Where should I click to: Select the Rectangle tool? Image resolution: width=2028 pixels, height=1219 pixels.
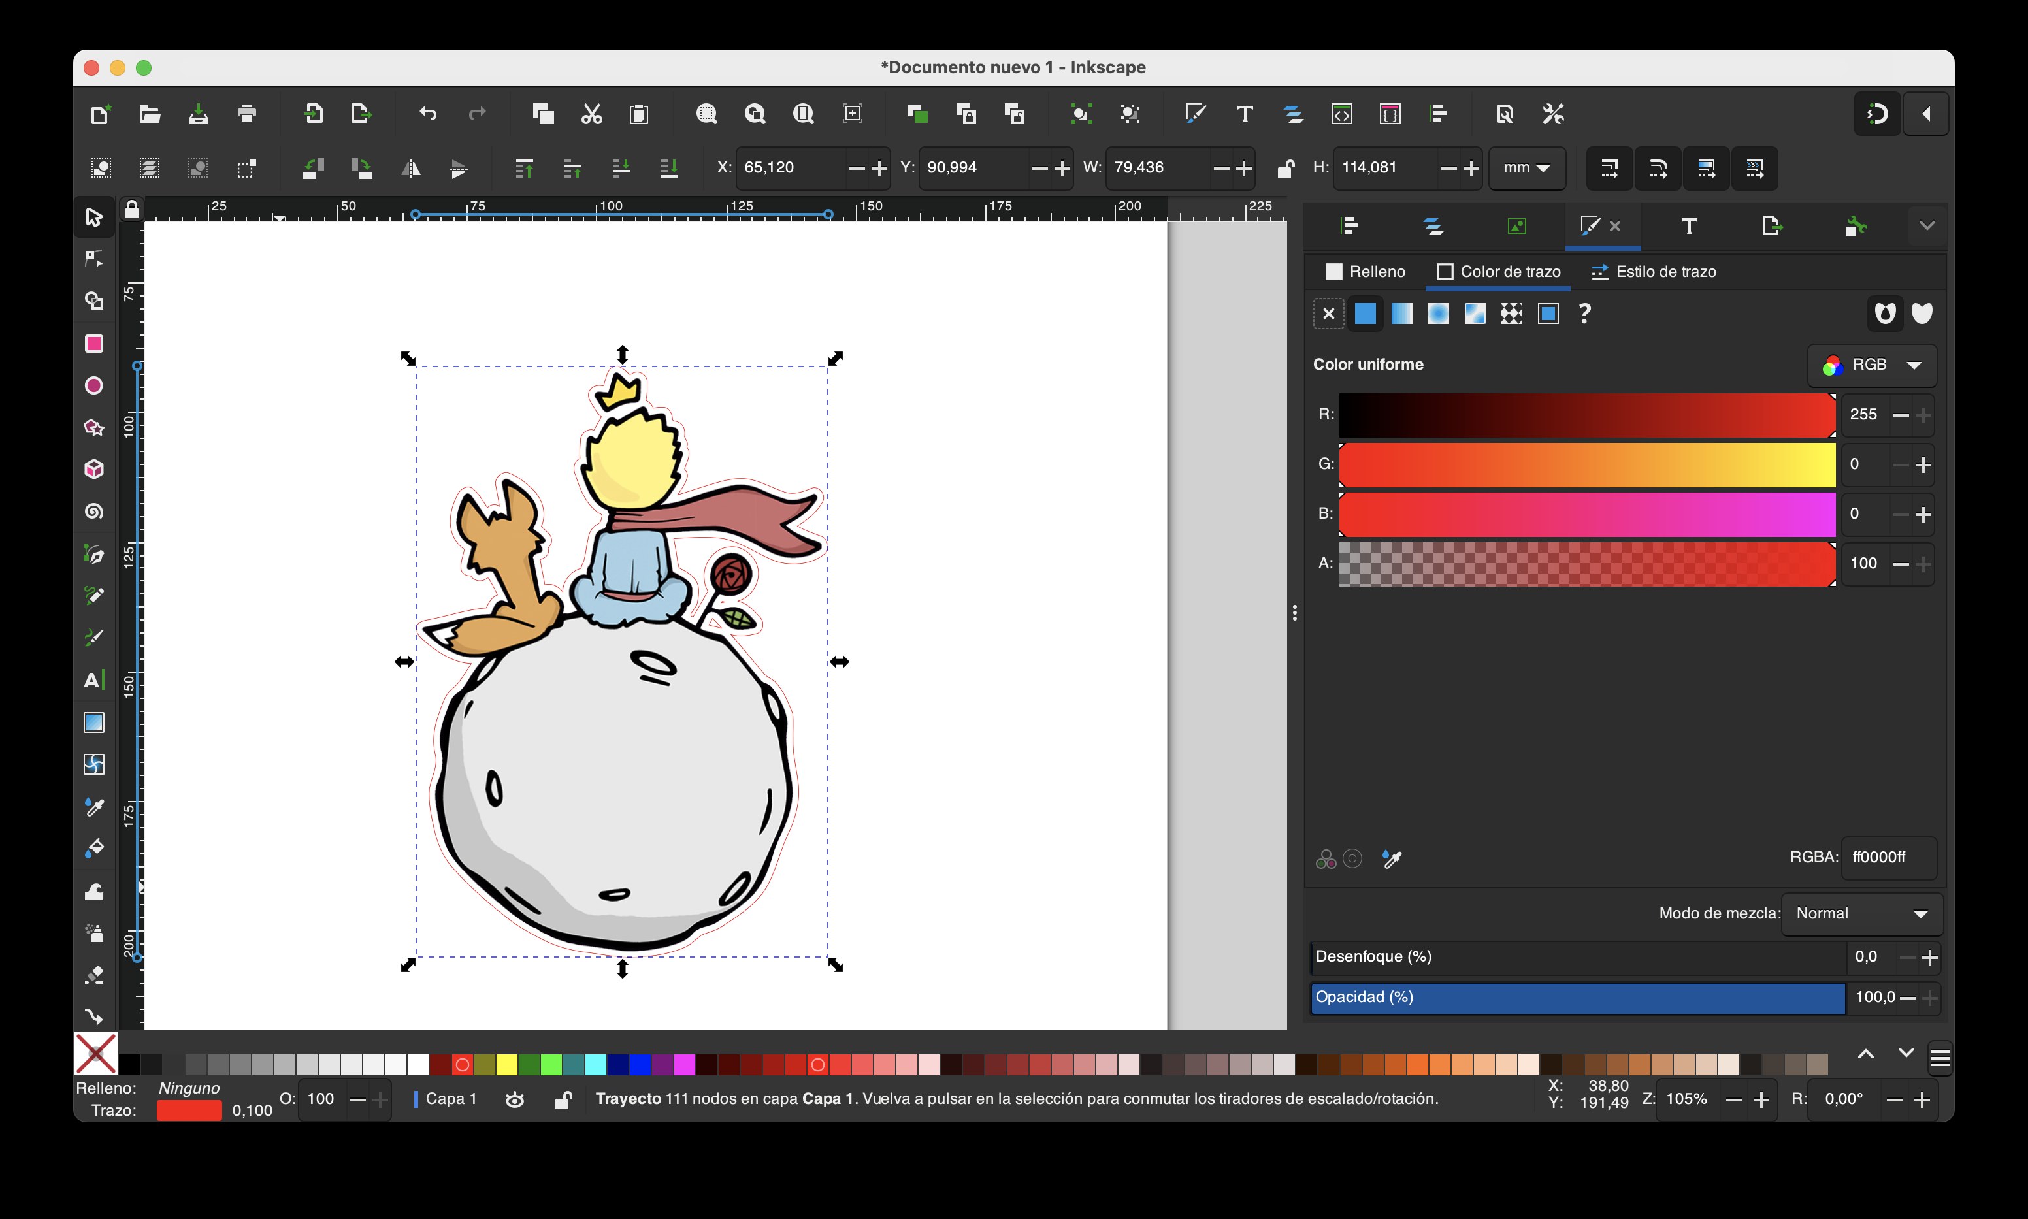93,344
